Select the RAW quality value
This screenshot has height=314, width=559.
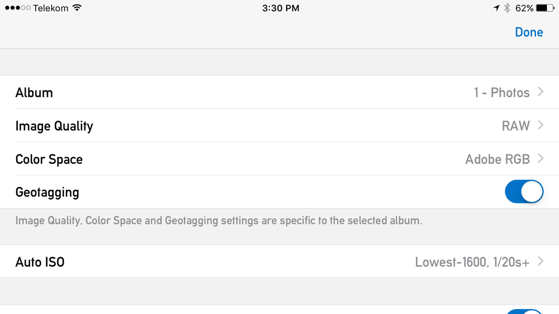(x=515, y=125)
